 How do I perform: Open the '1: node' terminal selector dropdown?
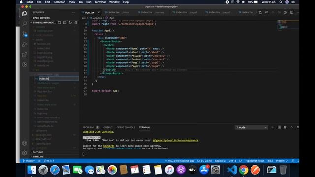[251, 127]
